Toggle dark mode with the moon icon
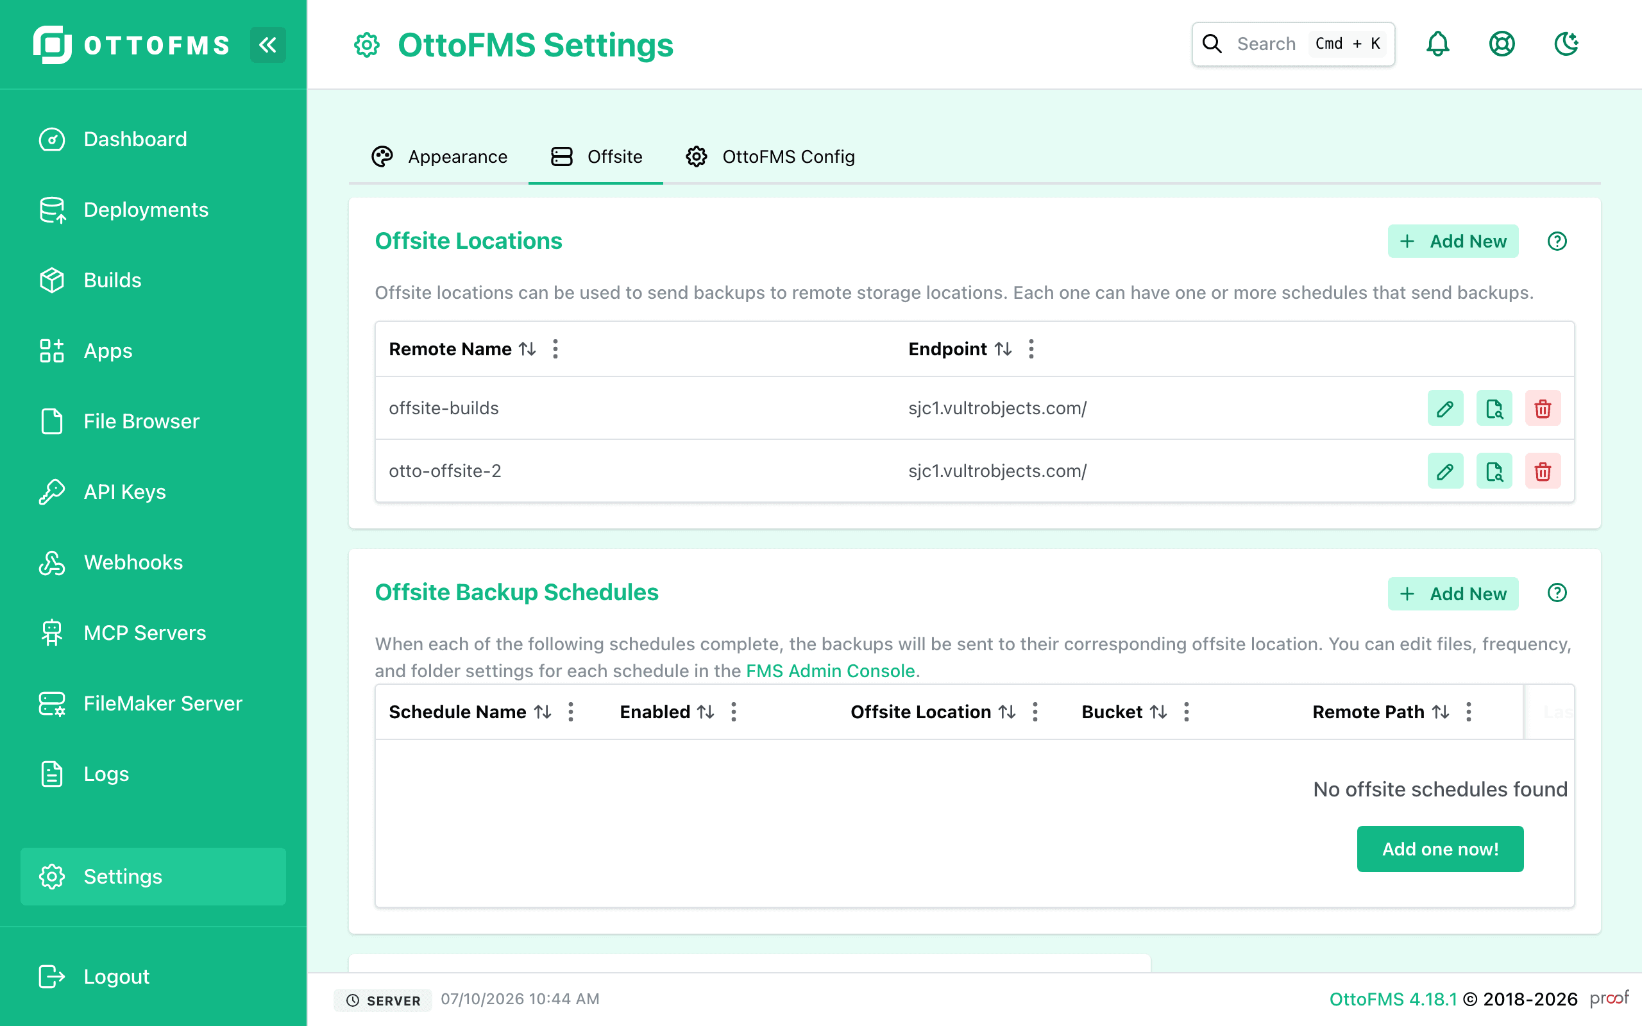This screenshot has width=1642, height=1026. (x=1566, y=44)
